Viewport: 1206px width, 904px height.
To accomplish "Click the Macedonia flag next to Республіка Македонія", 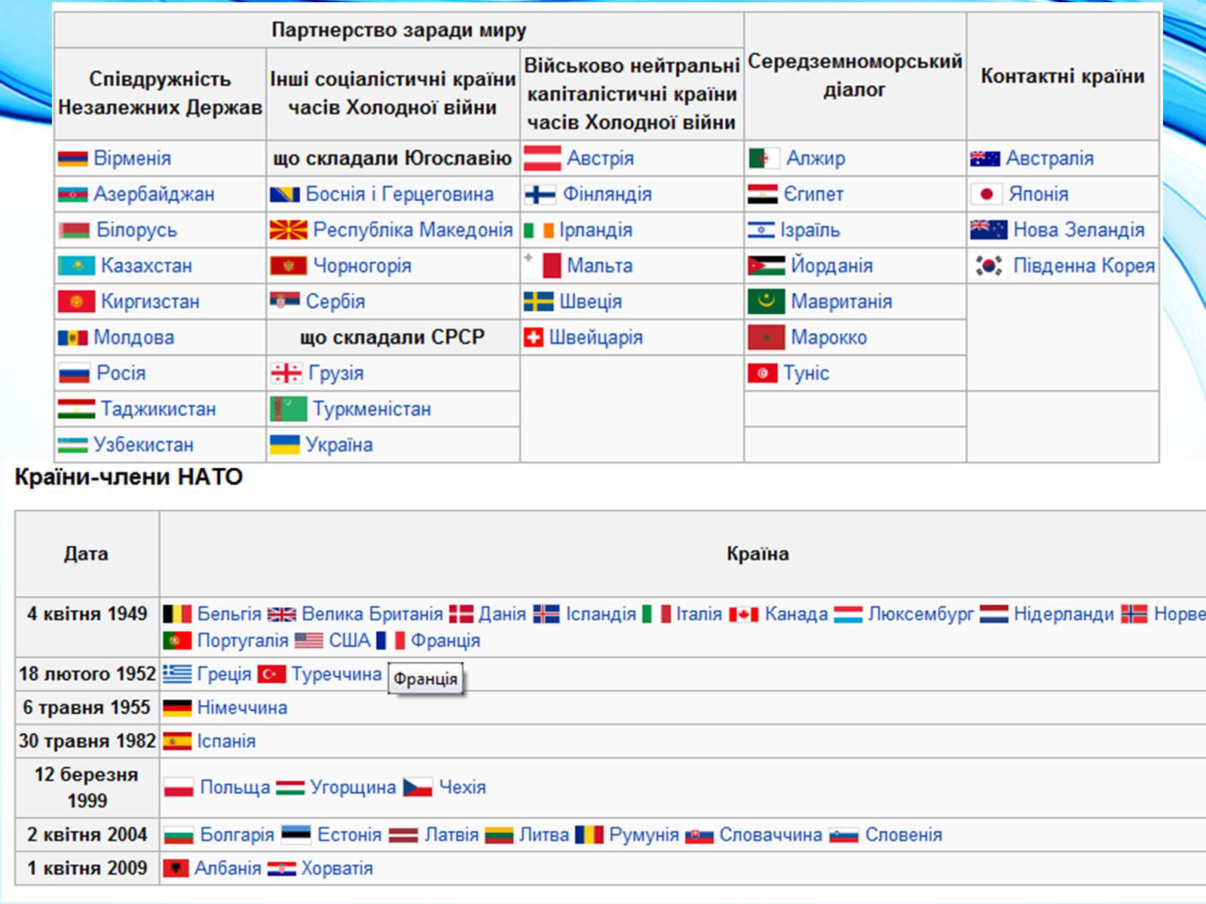I will point(288,230).
